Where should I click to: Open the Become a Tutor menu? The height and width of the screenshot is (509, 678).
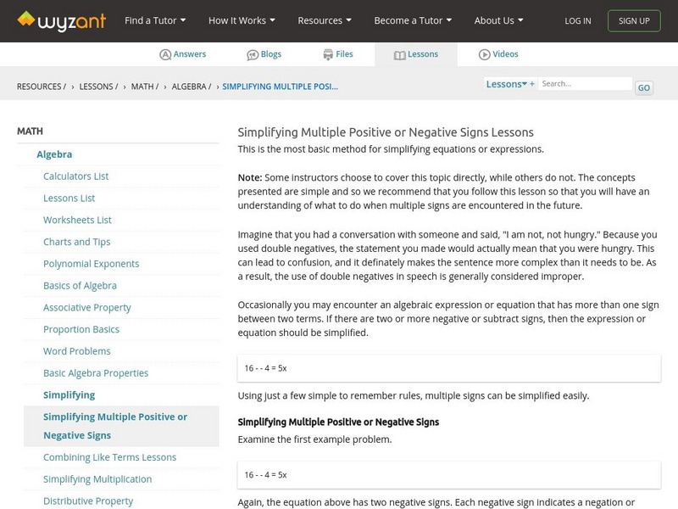pyautogui.click(x=413, y=20)
